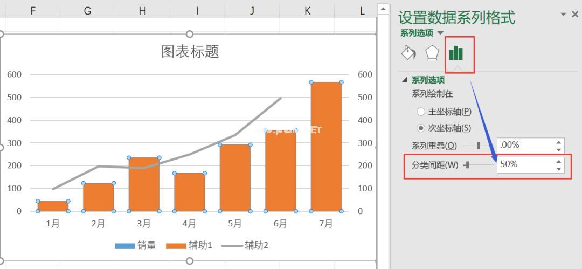Click the 图表标题 chart title
The width and height of the screenshot is (582, 269).
[x=190, y=52]
